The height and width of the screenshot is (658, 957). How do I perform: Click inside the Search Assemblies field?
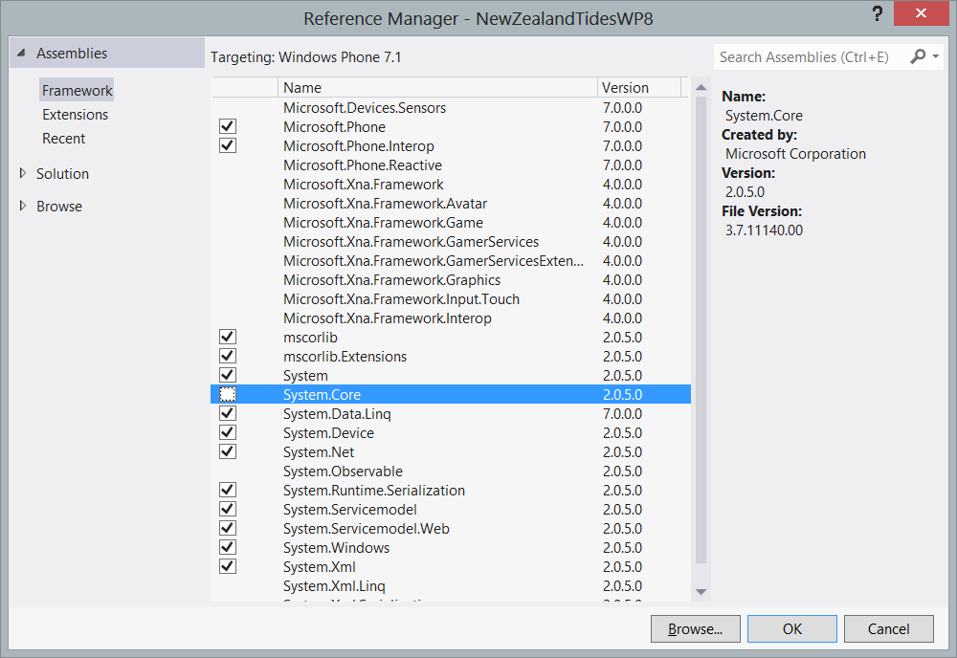pos(813,56)
